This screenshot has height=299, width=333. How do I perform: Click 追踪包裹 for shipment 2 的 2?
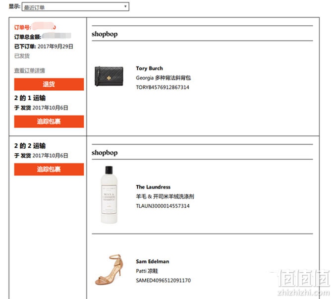pyautogui.click(x=49, y=169)
